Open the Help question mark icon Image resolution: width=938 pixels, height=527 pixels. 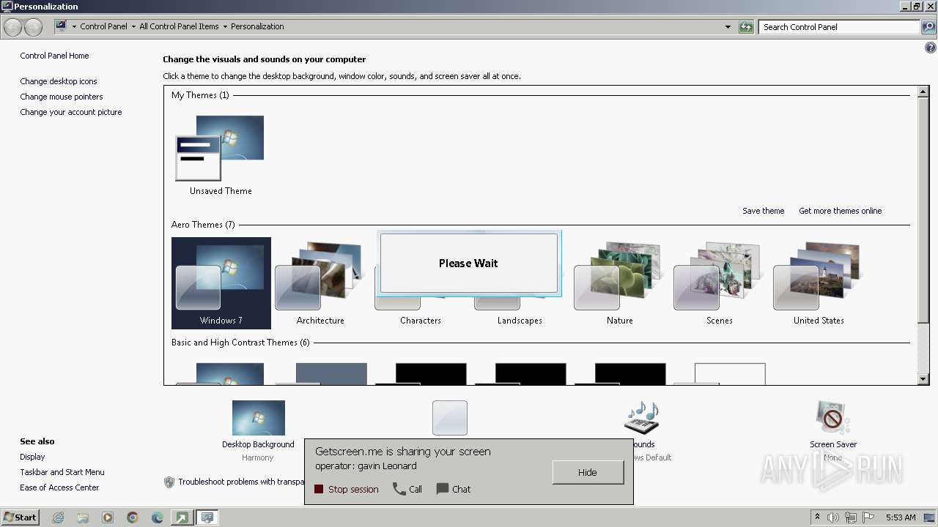(931, 48)
